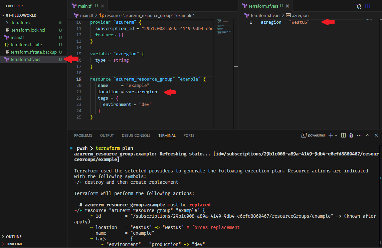The image size is (382, 248).
Task: Open terraform.tfstate.backup file
Action: pyautogui.click(x=33, y=52)
